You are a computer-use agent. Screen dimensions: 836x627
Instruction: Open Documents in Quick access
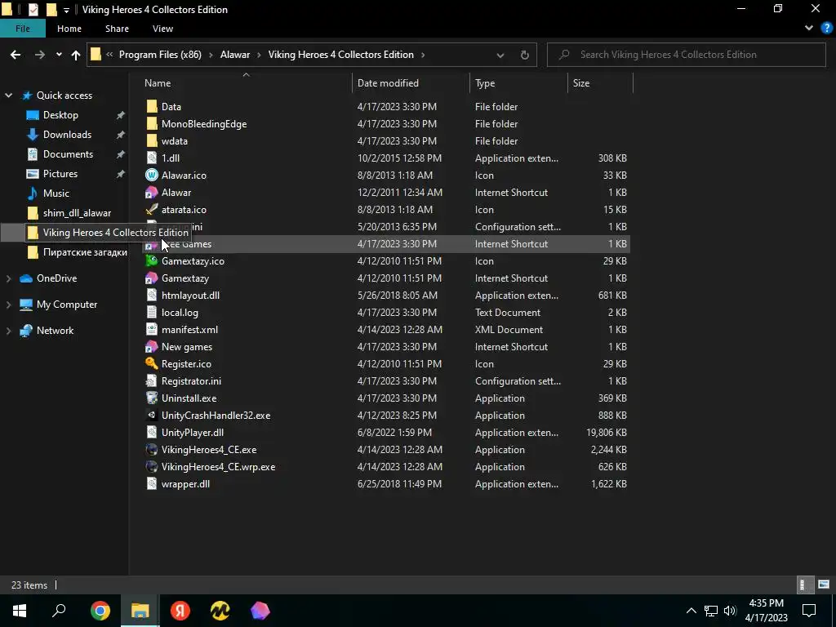click(x=68, y=154)
